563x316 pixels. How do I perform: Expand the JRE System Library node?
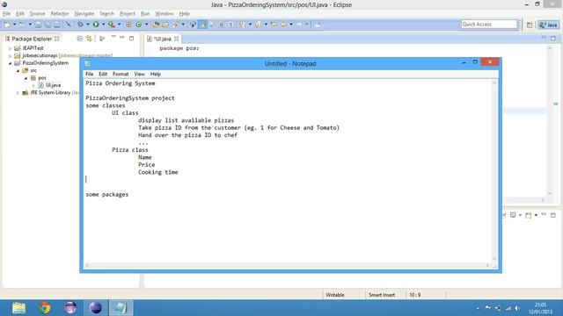(x=18, y=93)
